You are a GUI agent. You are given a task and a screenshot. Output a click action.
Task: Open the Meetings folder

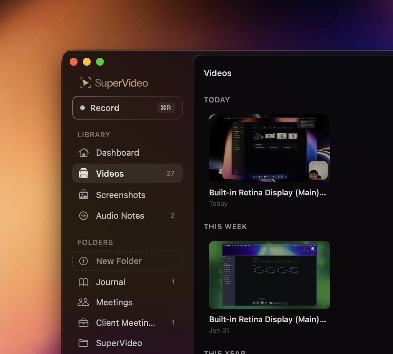point(127,302)
